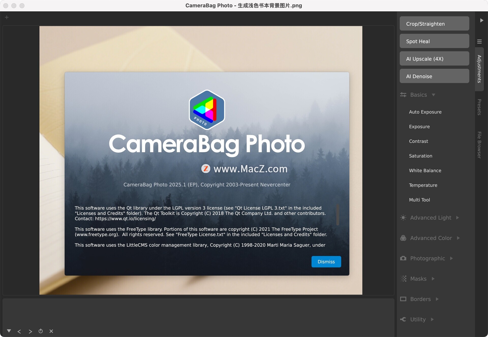Open the Crop/Straighten tool
The height and width of the screenshot is (337, 488).
[434, 24]
